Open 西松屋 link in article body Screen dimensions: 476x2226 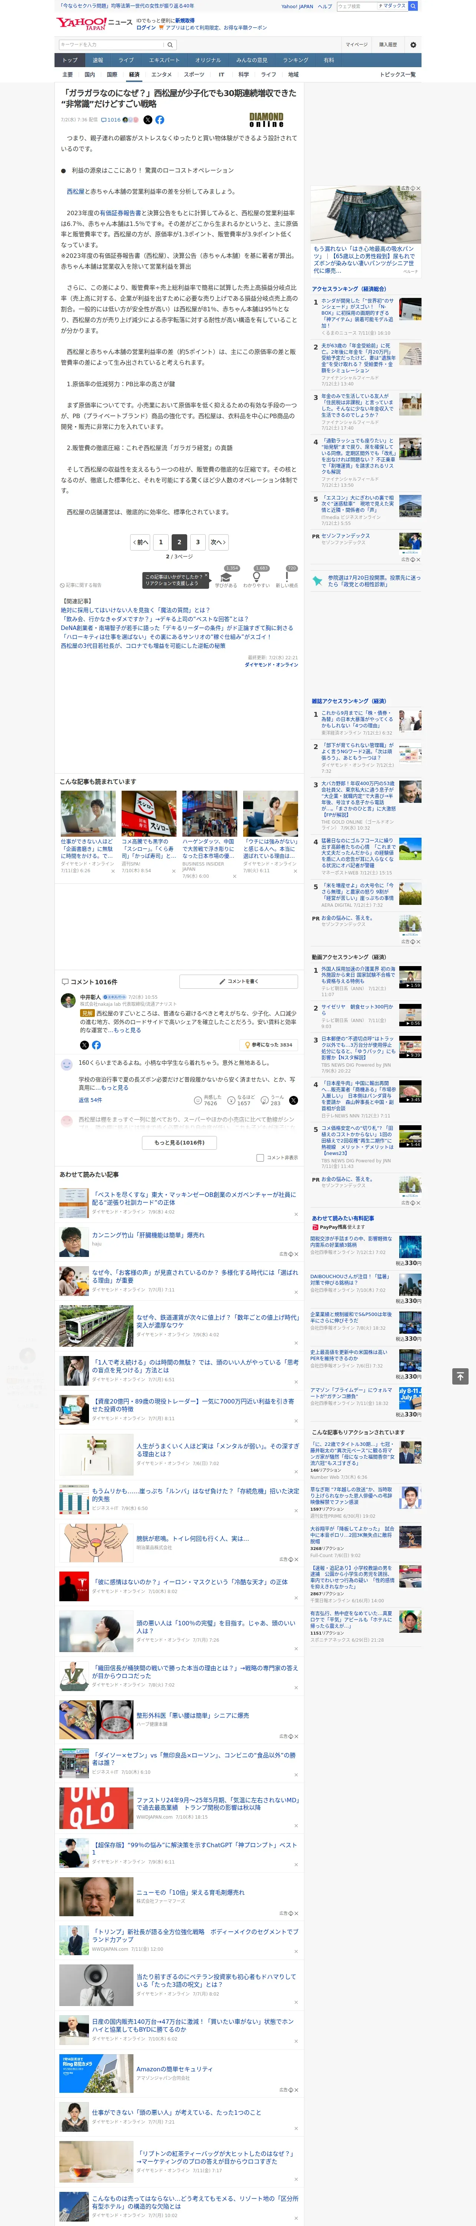[x=75, y=192]
